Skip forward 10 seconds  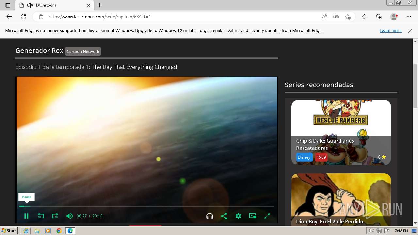click(55, 216)
